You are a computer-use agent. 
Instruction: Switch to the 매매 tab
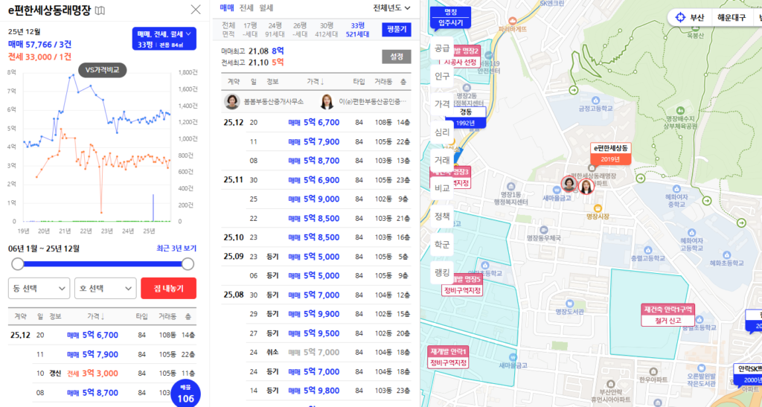(x=227, y=7)
